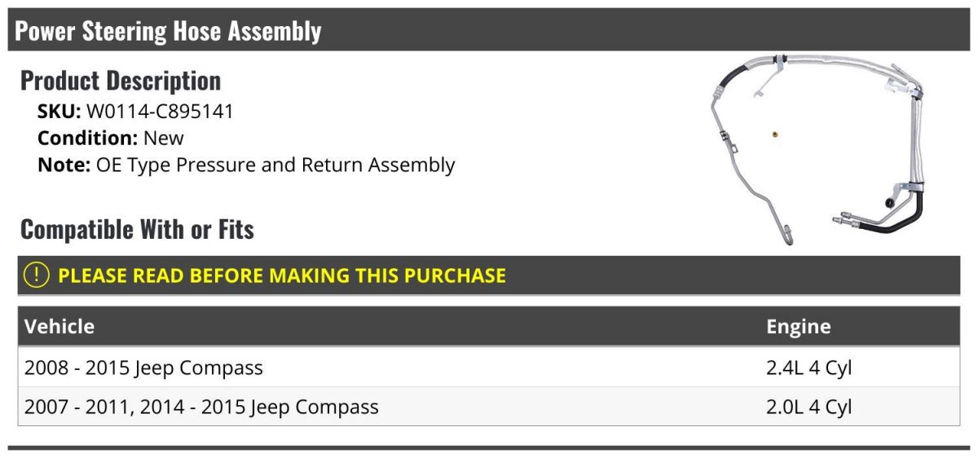Click the Engine column header
978x458 pixels.
click(799, 327)
